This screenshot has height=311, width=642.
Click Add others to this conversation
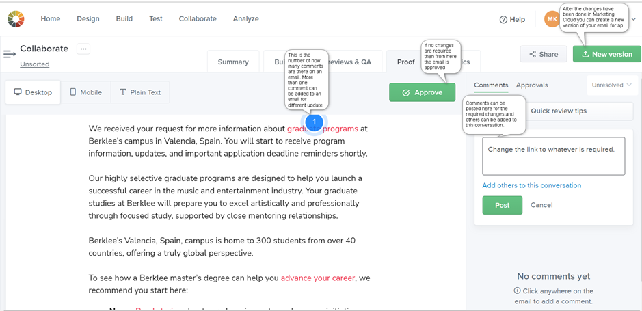pos(531,185)
